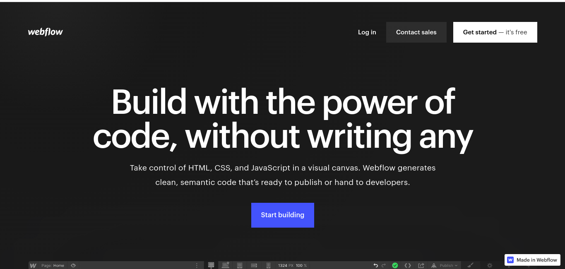The height and width of the screenshot is (269, 565).
Task: Click Get started — it's free button
Action: [x=495, y=32]
